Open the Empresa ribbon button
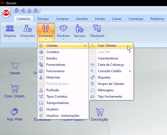The image size is (167, 135). (x=10, y=31)
